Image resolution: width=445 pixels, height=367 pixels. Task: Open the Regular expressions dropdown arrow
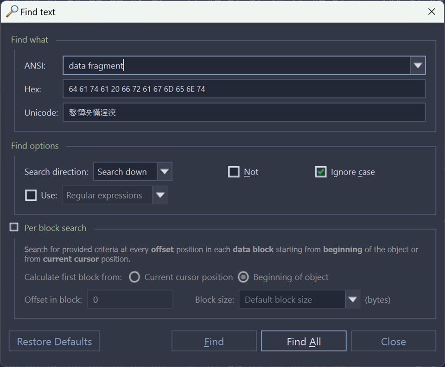160,195
